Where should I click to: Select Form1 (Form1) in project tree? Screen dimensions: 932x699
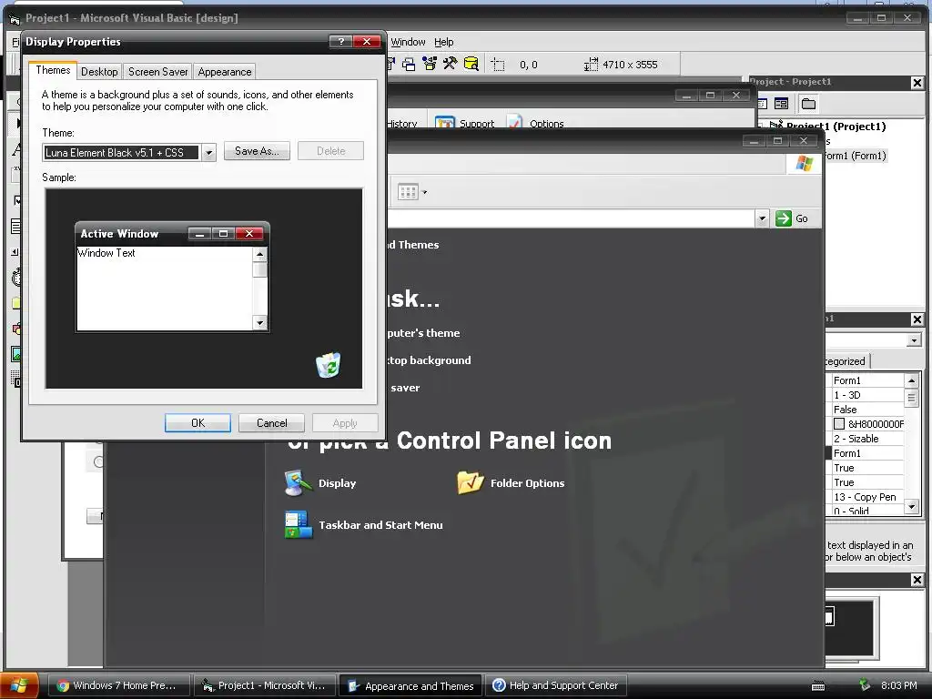(x=856, y=156)
